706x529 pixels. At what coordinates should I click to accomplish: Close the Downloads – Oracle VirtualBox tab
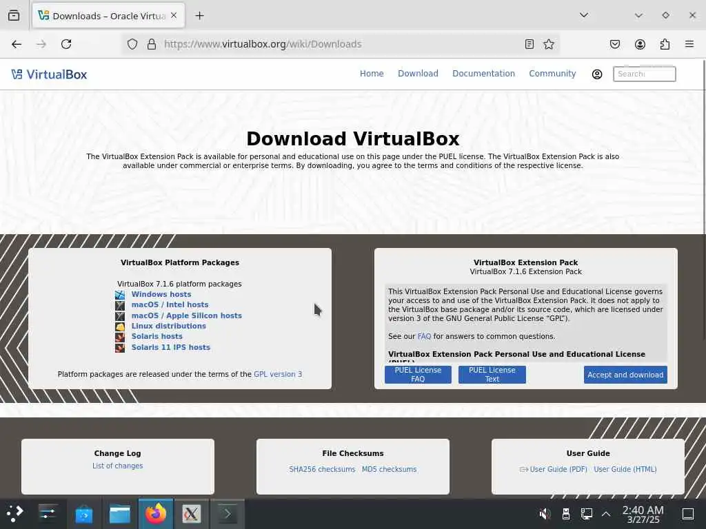174,16
